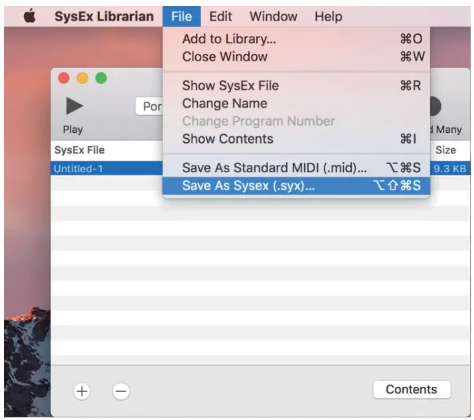Open the Apple menu

(x=30, y=16)
